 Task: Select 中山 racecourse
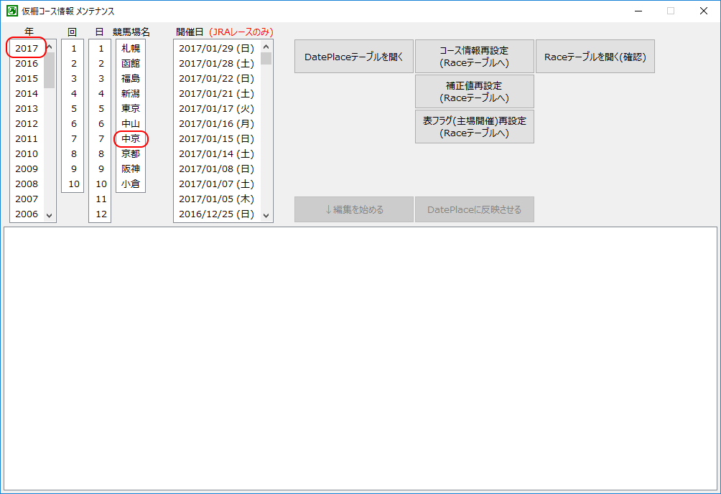pos(131,124)
